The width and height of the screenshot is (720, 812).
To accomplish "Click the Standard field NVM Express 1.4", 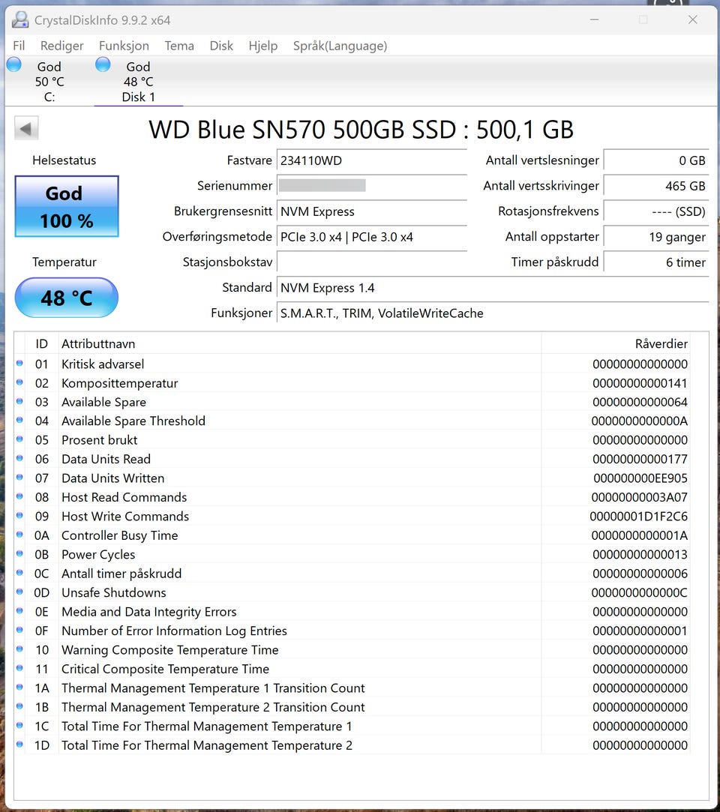I will coord(493,287).
